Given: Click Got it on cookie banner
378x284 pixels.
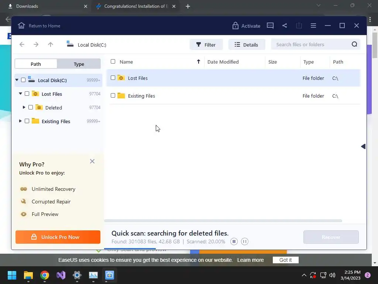Looking at the screenshot, I should point(285,260).
